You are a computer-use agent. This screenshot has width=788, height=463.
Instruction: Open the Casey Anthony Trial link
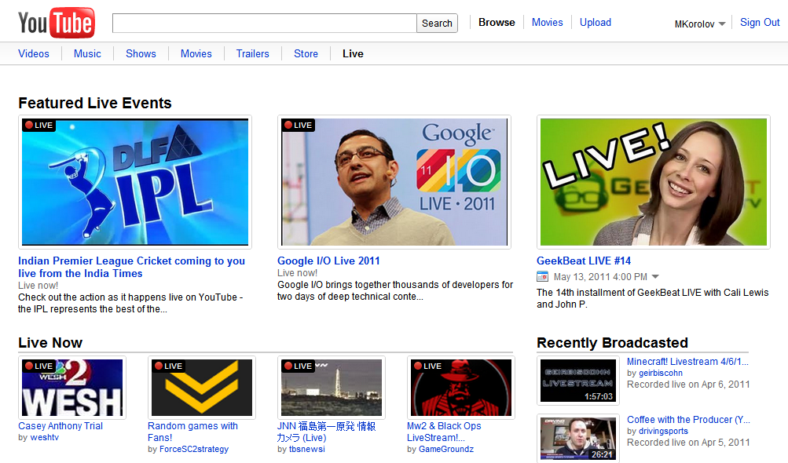[60, 426]
